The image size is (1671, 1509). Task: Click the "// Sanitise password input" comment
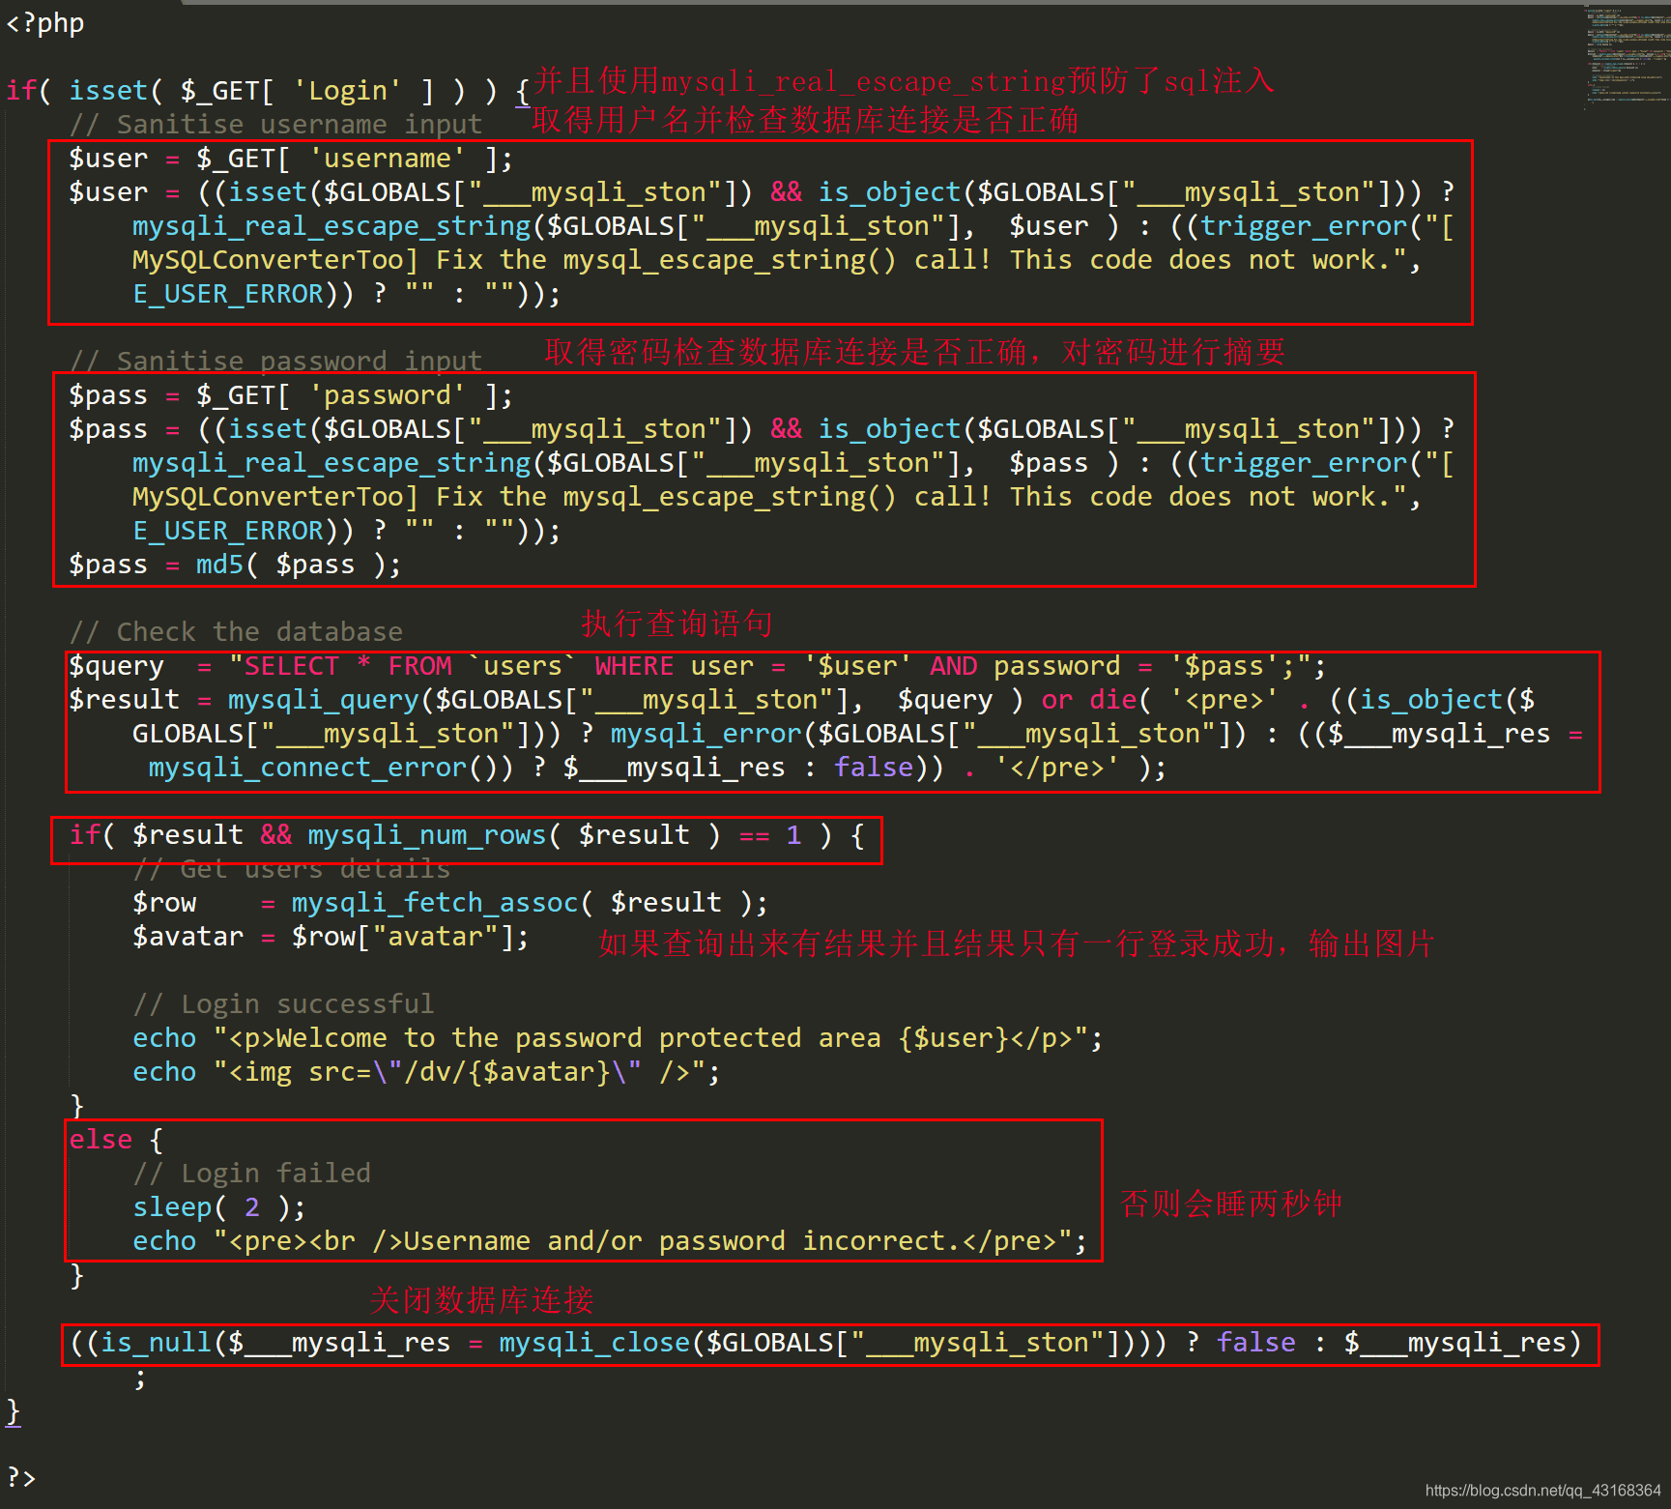[x=275, y=361]
